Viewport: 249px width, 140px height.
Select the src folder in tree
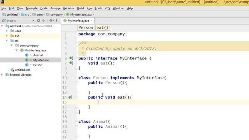(x=14, y=40)
